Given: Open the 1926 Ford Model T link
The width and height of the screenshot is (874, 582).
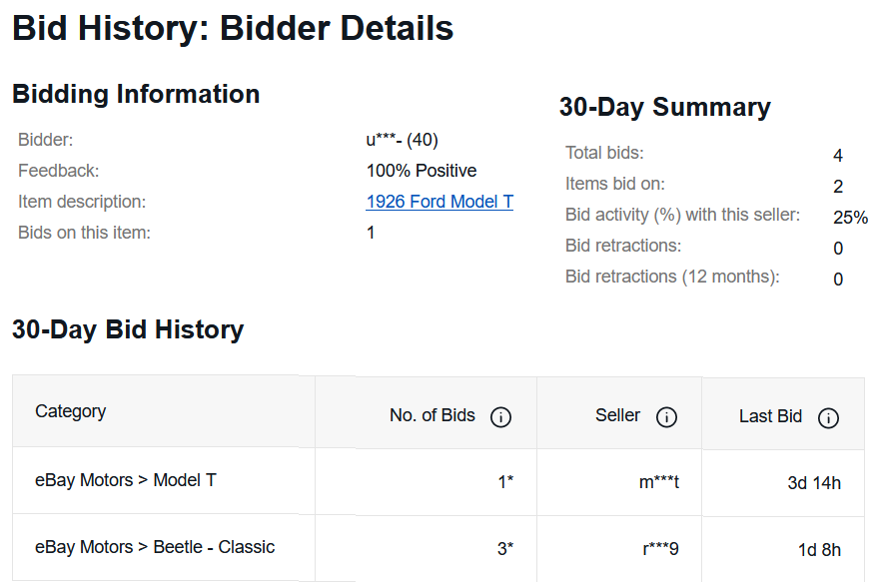Looking at the screenshot, I should click(x=439, y=202).
